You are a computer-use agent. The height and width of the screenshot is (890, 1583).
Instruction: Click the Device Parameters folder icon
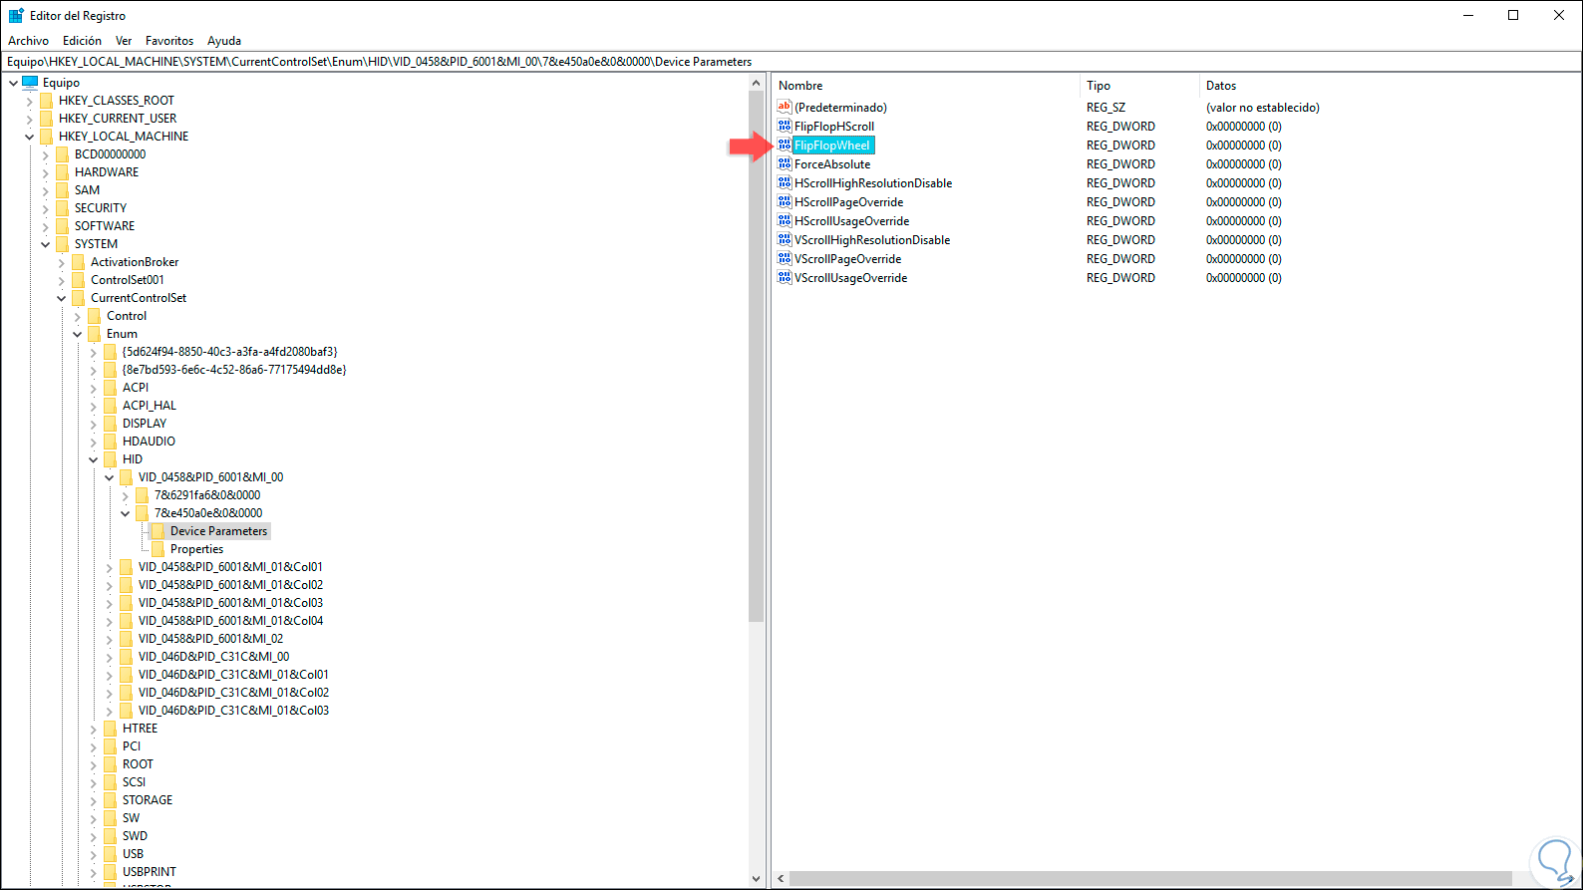pos(158,531)
